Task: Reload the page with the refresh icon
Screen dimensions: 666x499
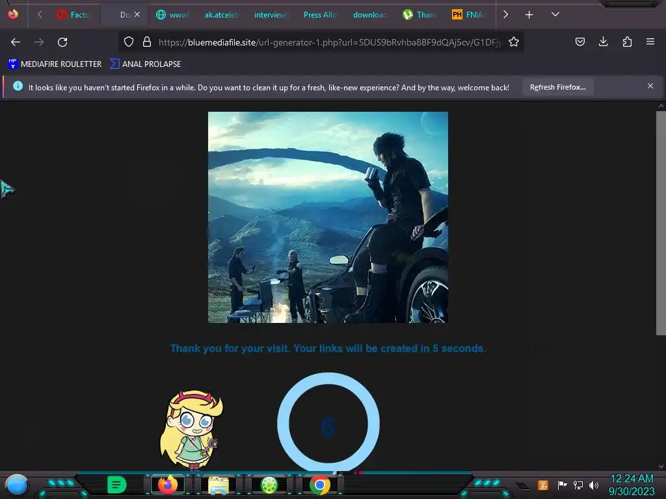Action: [62, 42]
